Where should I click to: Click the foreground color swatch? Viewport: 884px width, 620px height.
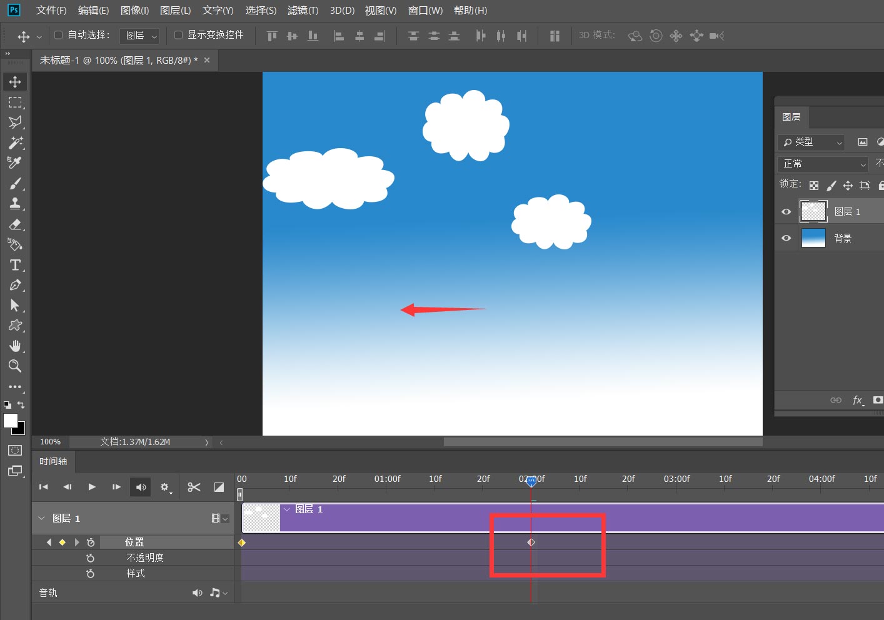(11, 421)
